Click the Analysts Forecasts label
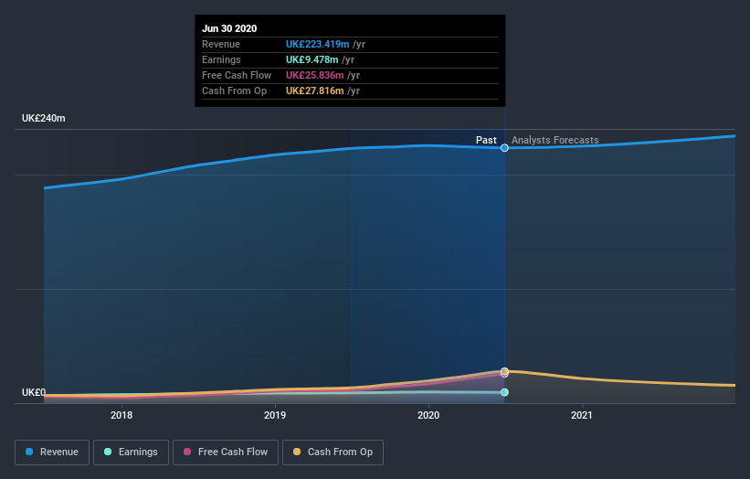Screen dimensions: 750x479 (x=555, y=140)
